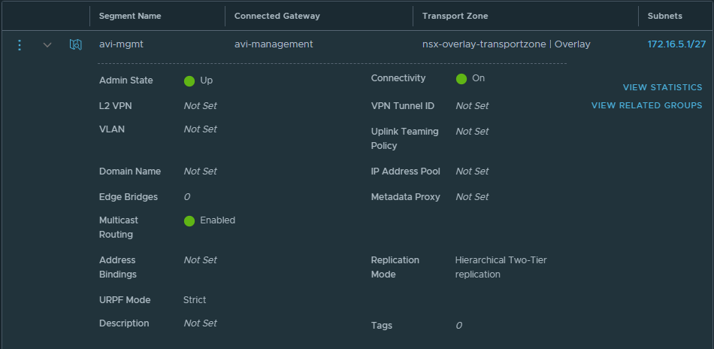This screenshot has width=714, height=349.
Task: Click the green Multicast Routing Enabled indicator
Action: coord(189,220)
